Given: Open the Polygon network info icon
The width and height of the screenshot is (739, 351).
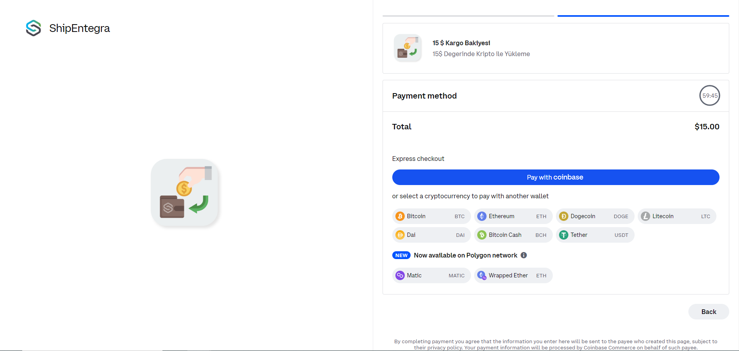Looking at the screenshot, I should pos(524,255).
